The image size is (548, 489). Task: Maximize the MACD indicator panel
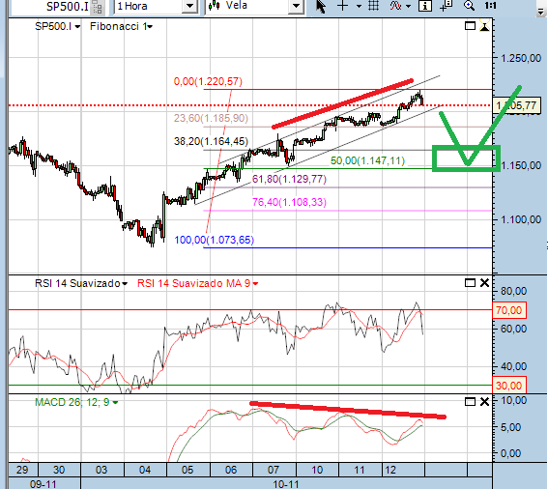pos(470,402)
